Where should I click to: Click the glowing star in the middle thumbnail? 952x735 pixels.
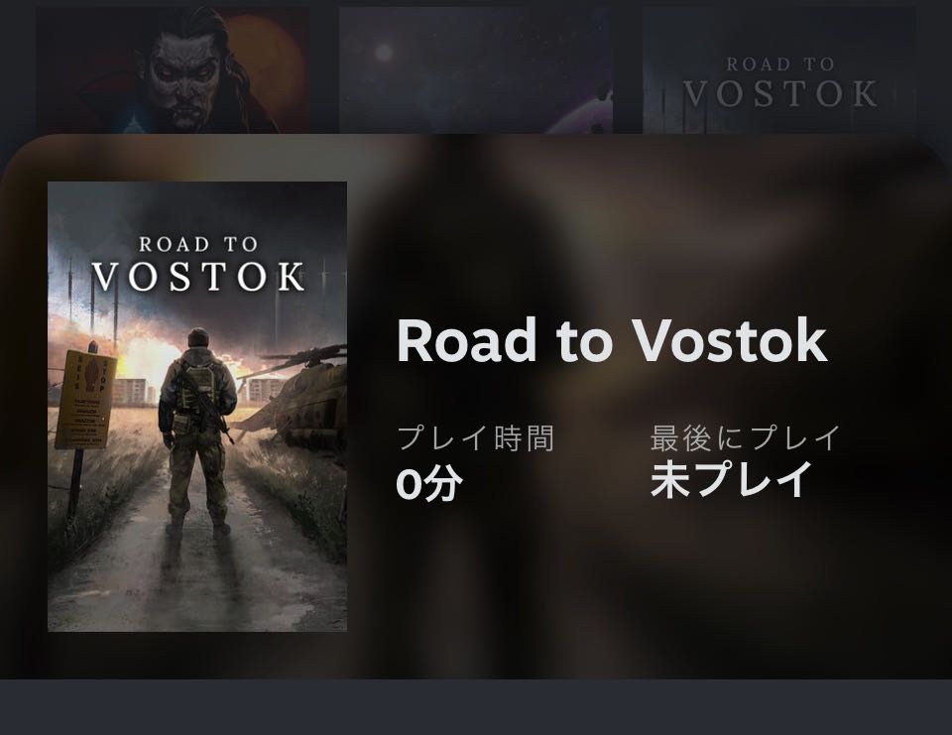(x=385, y=54)
